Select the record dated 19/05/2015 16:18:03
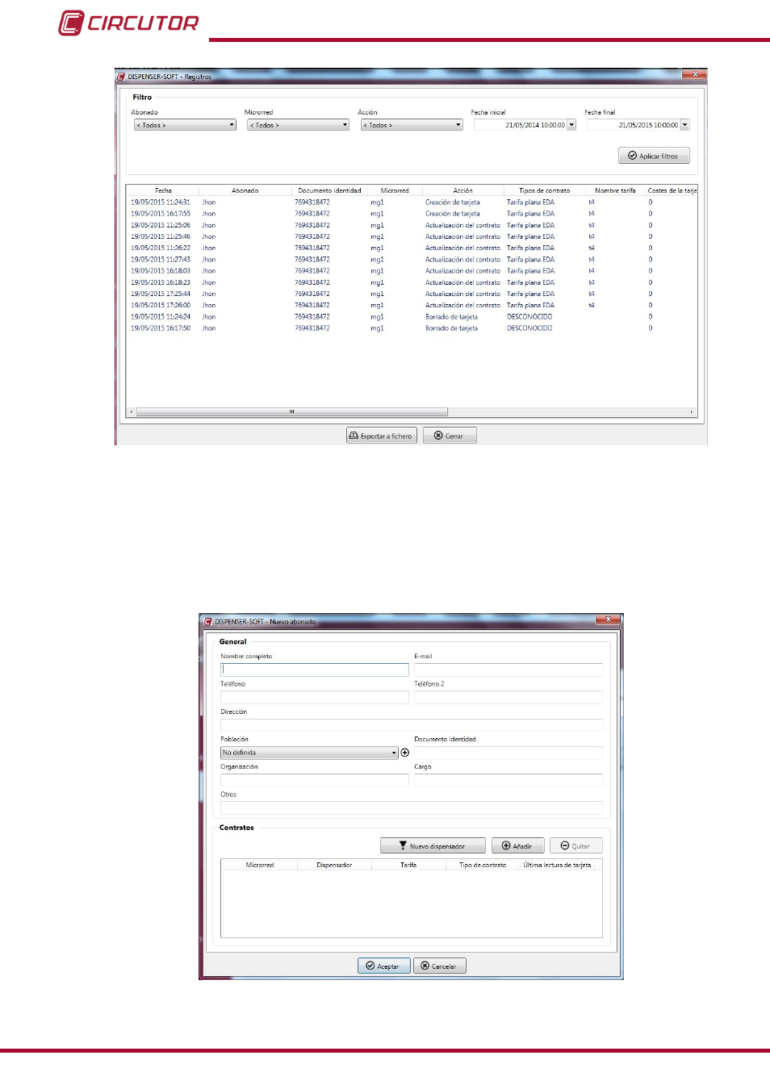This screenshot has height=1089, width=770. 412,271
